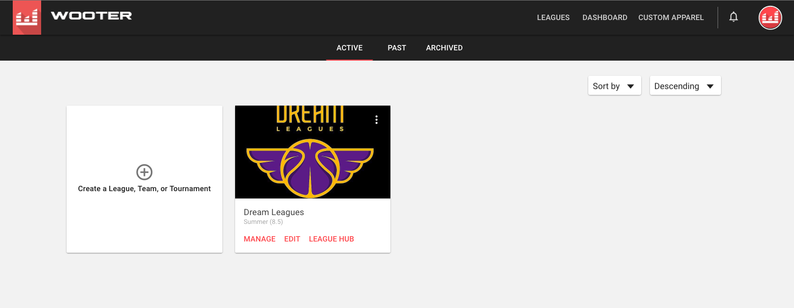The image size is (794, 308).
Task: Open CUSTOM APPAREL navigation link
Action: tap(671, 18)
